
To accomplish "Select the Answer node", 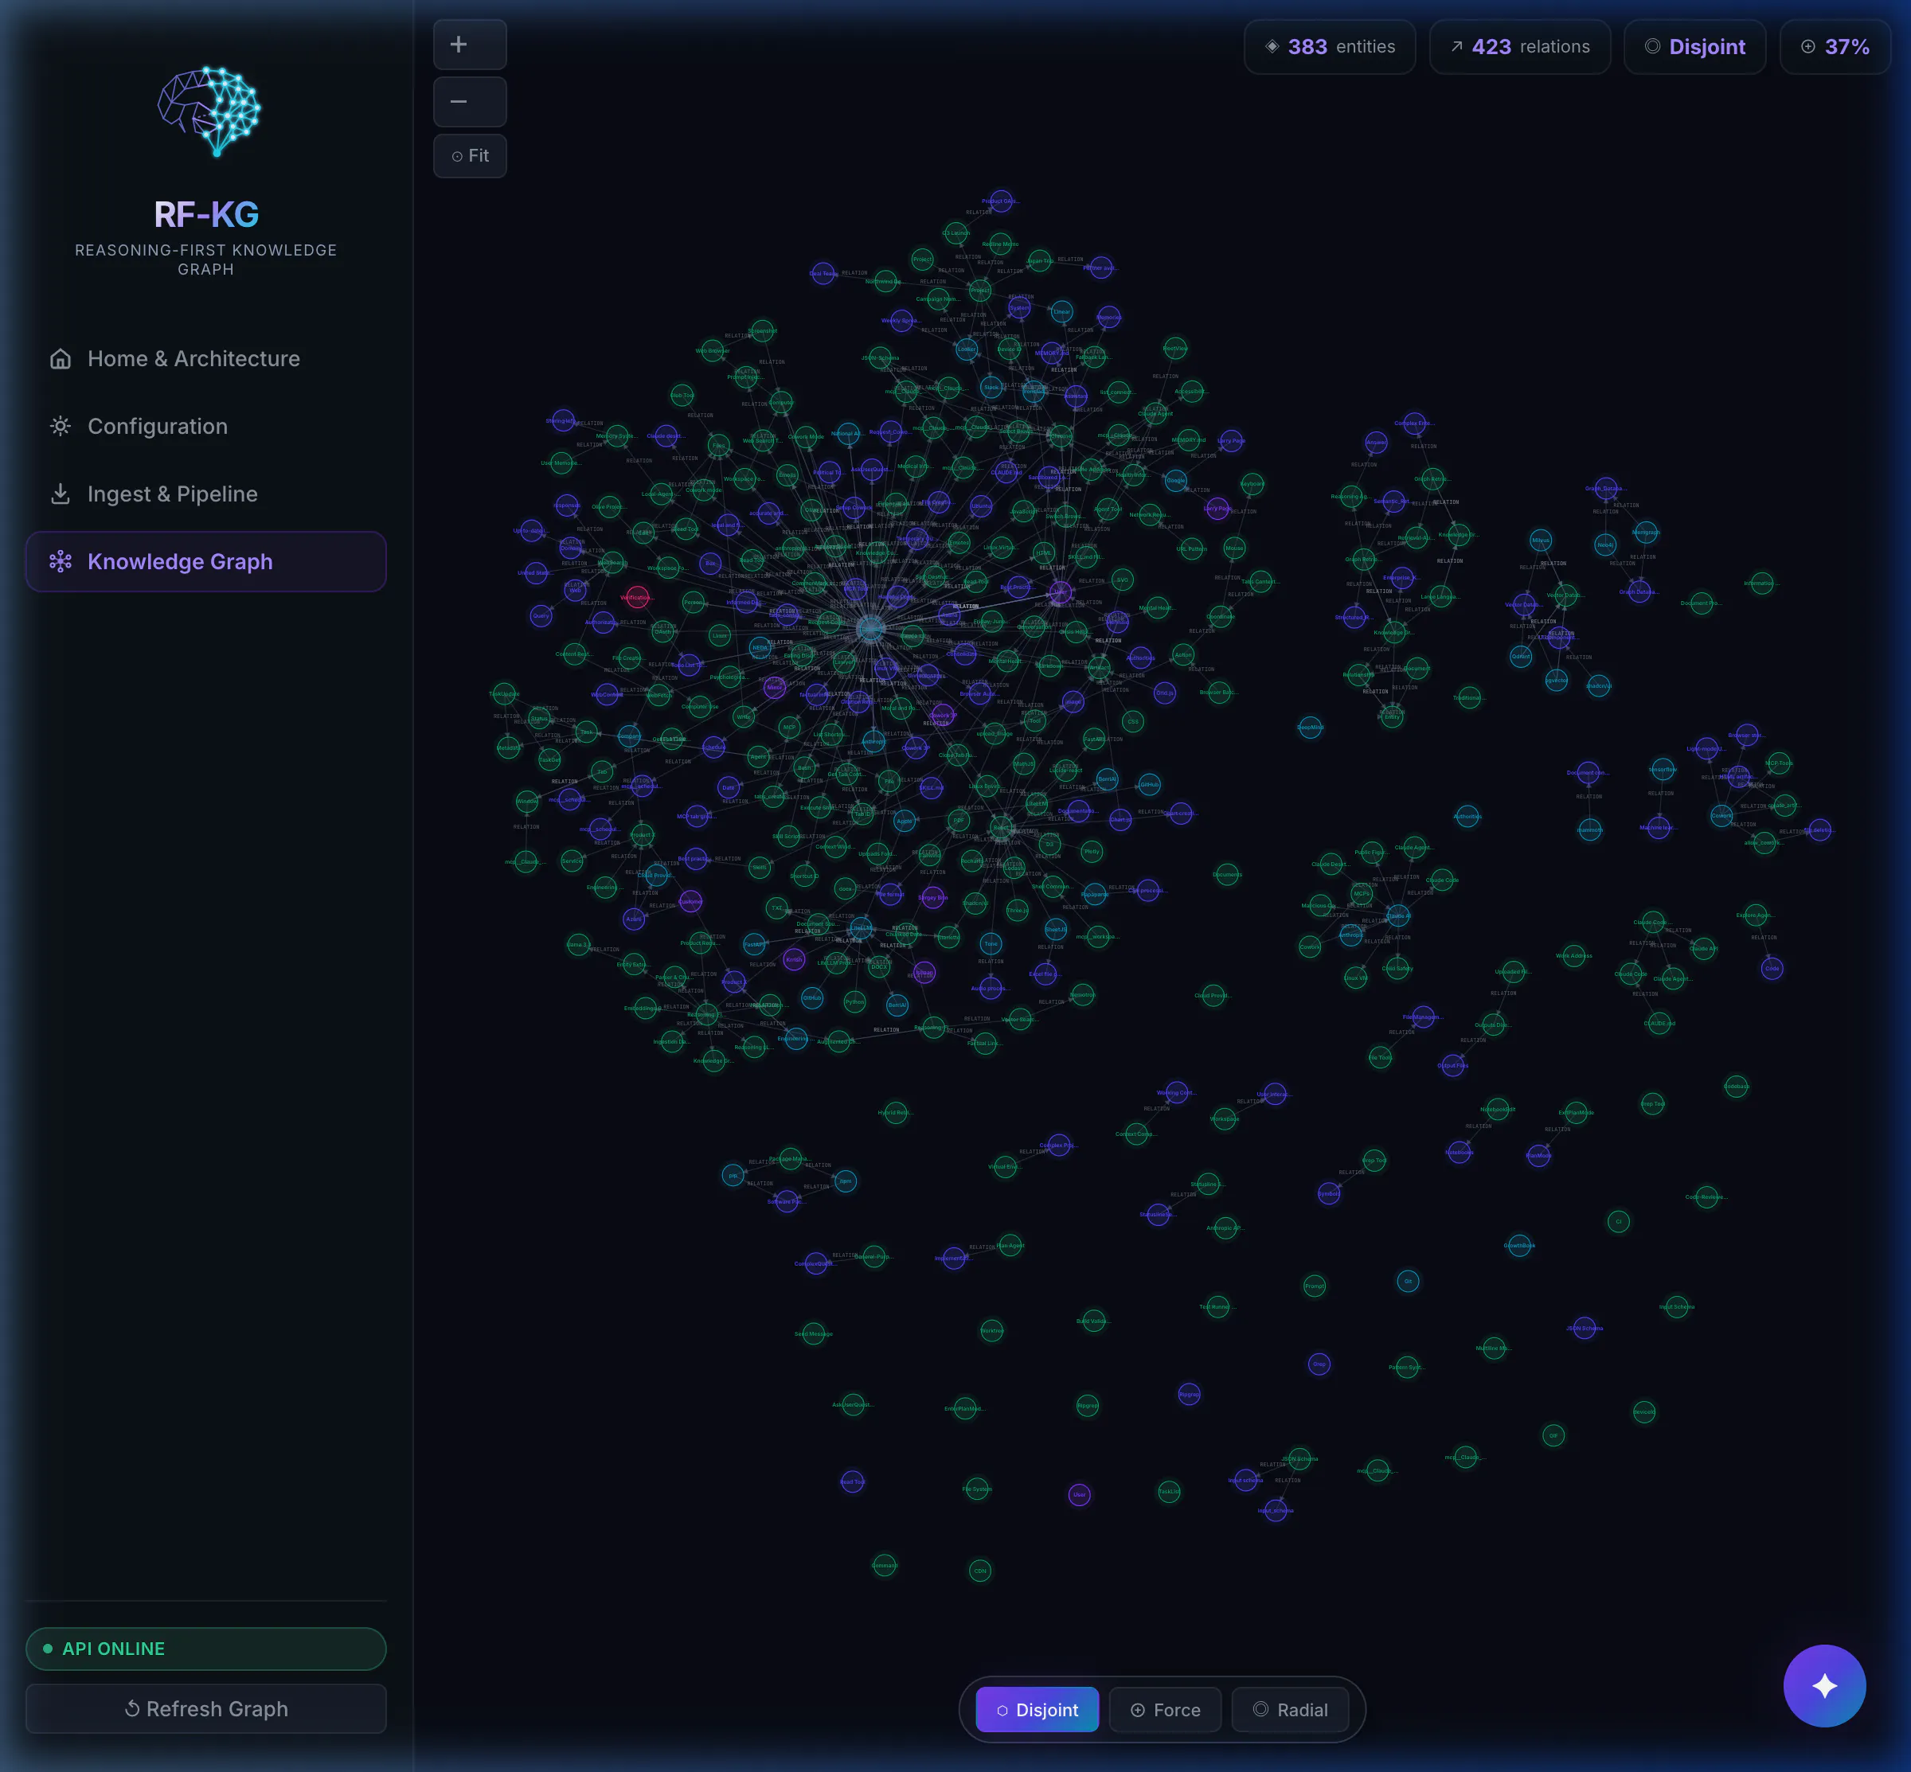I will pos(1376,442).
